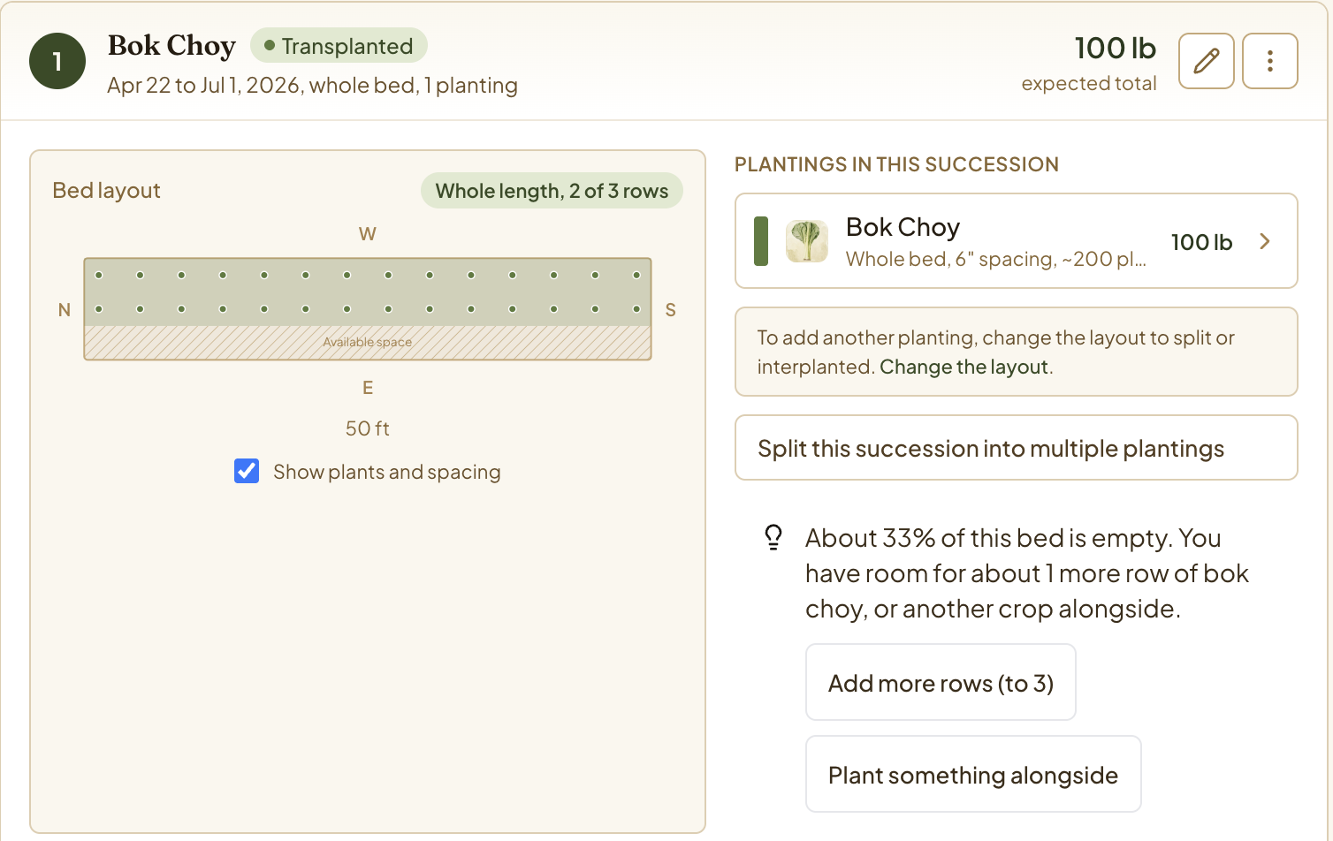Image resolution: width=1333 pixels, height=841 pixels.
Task: Click the Bok Choy succession title
Action: tap(171, 45)
